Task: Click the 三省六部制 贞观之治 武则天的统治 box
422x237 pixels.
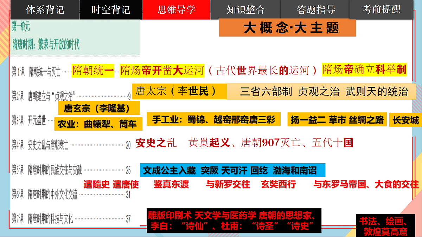Action: (321, 92)
